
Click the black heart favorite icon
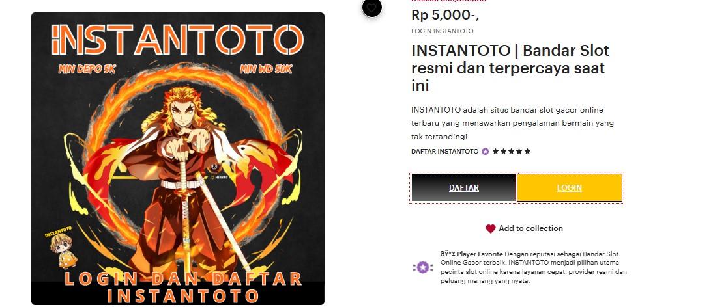[371, 7]
